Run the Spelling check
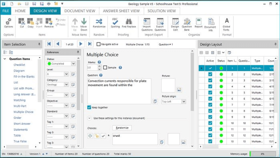This screenshot has width=280, height=158. 115,23
